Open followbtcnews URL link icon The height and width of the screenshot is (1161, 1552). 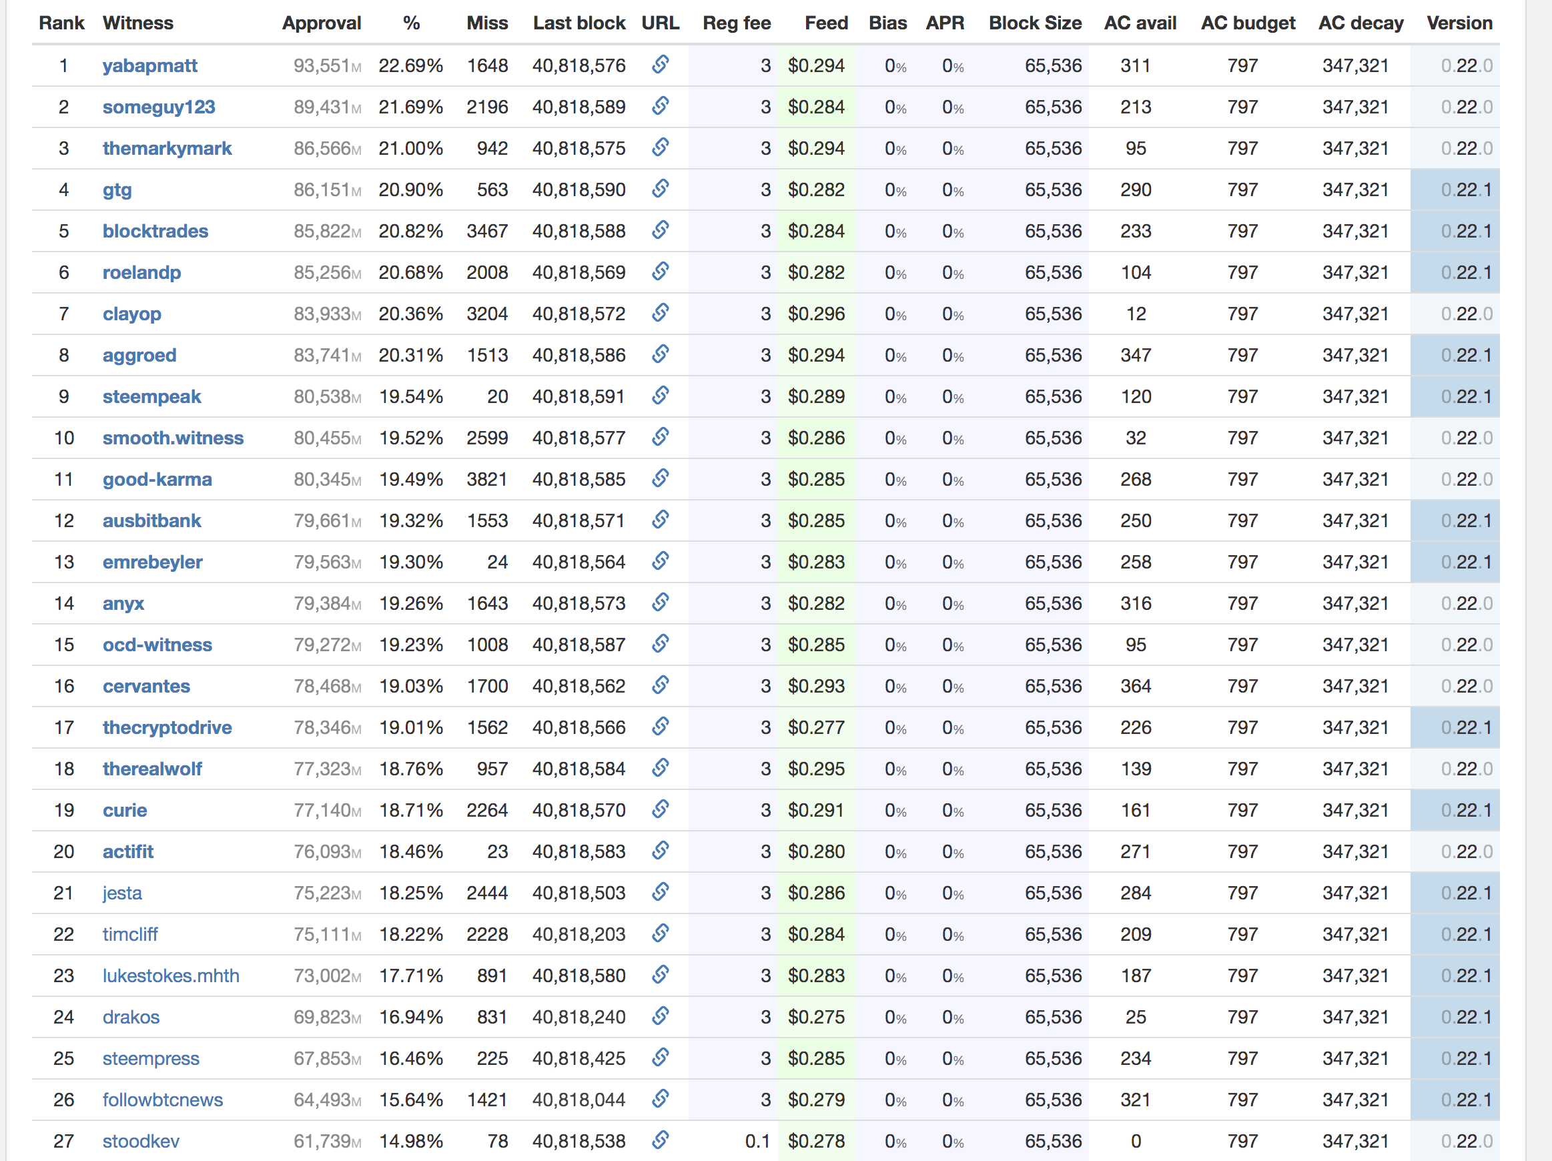(660, 1099)
